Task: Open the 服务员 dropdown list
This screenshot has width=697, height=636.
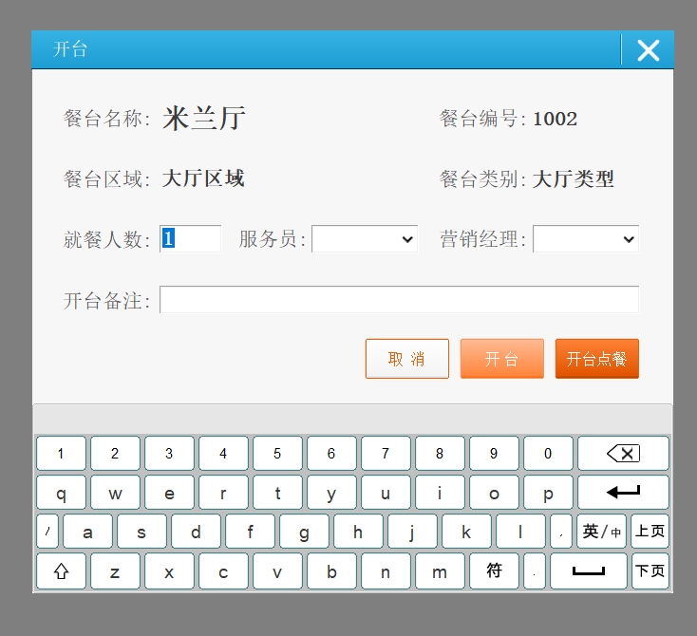Action: pos(365,239)
